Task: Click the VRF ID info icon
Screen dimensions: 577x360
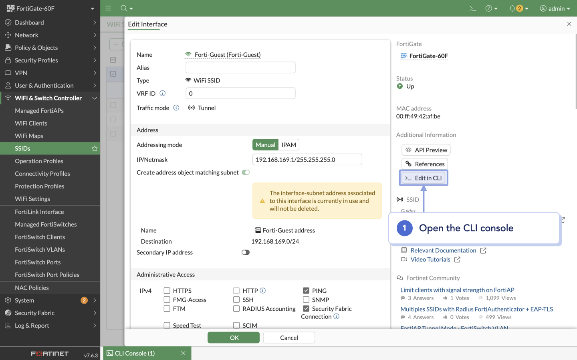Action: click(162, 93)
